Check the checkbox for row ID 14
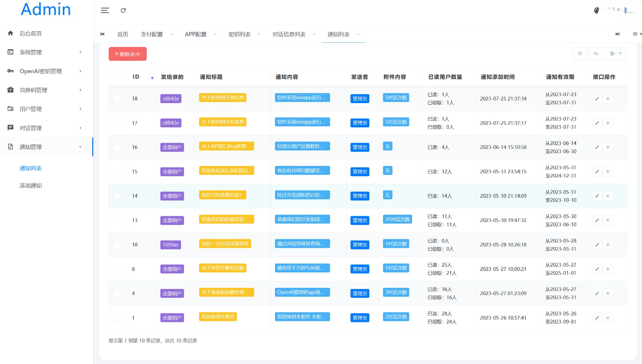 117,196
